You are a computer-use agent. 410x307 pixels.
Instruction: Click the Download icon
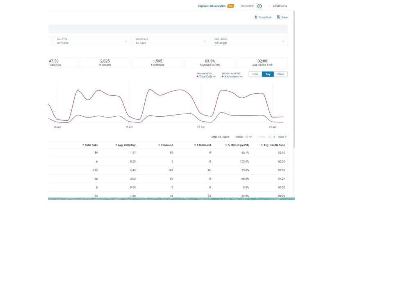[x=256, y=17]
